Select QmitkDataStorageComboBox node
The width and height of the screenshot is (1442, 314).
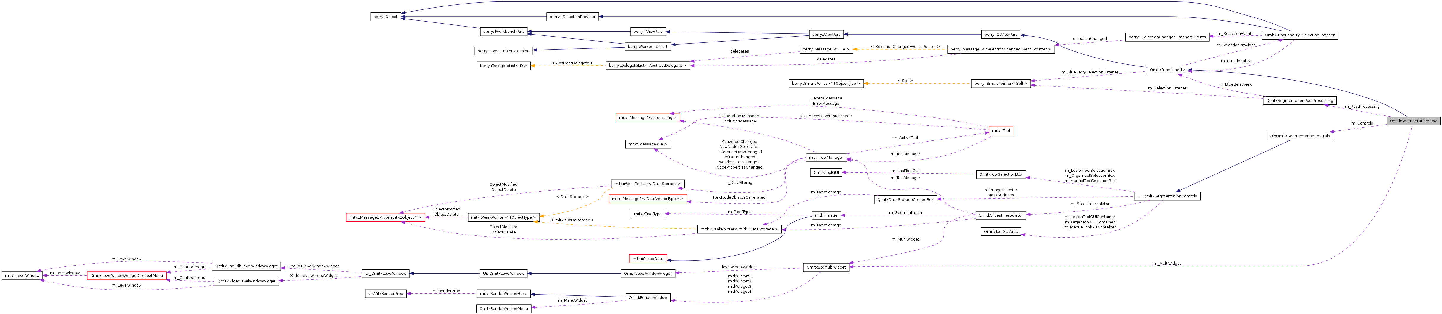click(x=905, y=199)
